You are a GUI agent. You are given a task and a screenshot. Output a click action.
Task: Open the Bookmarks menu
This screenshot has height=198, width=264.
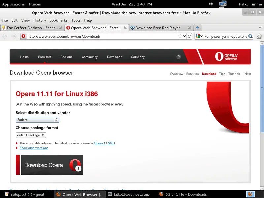[x=58, y=20]
